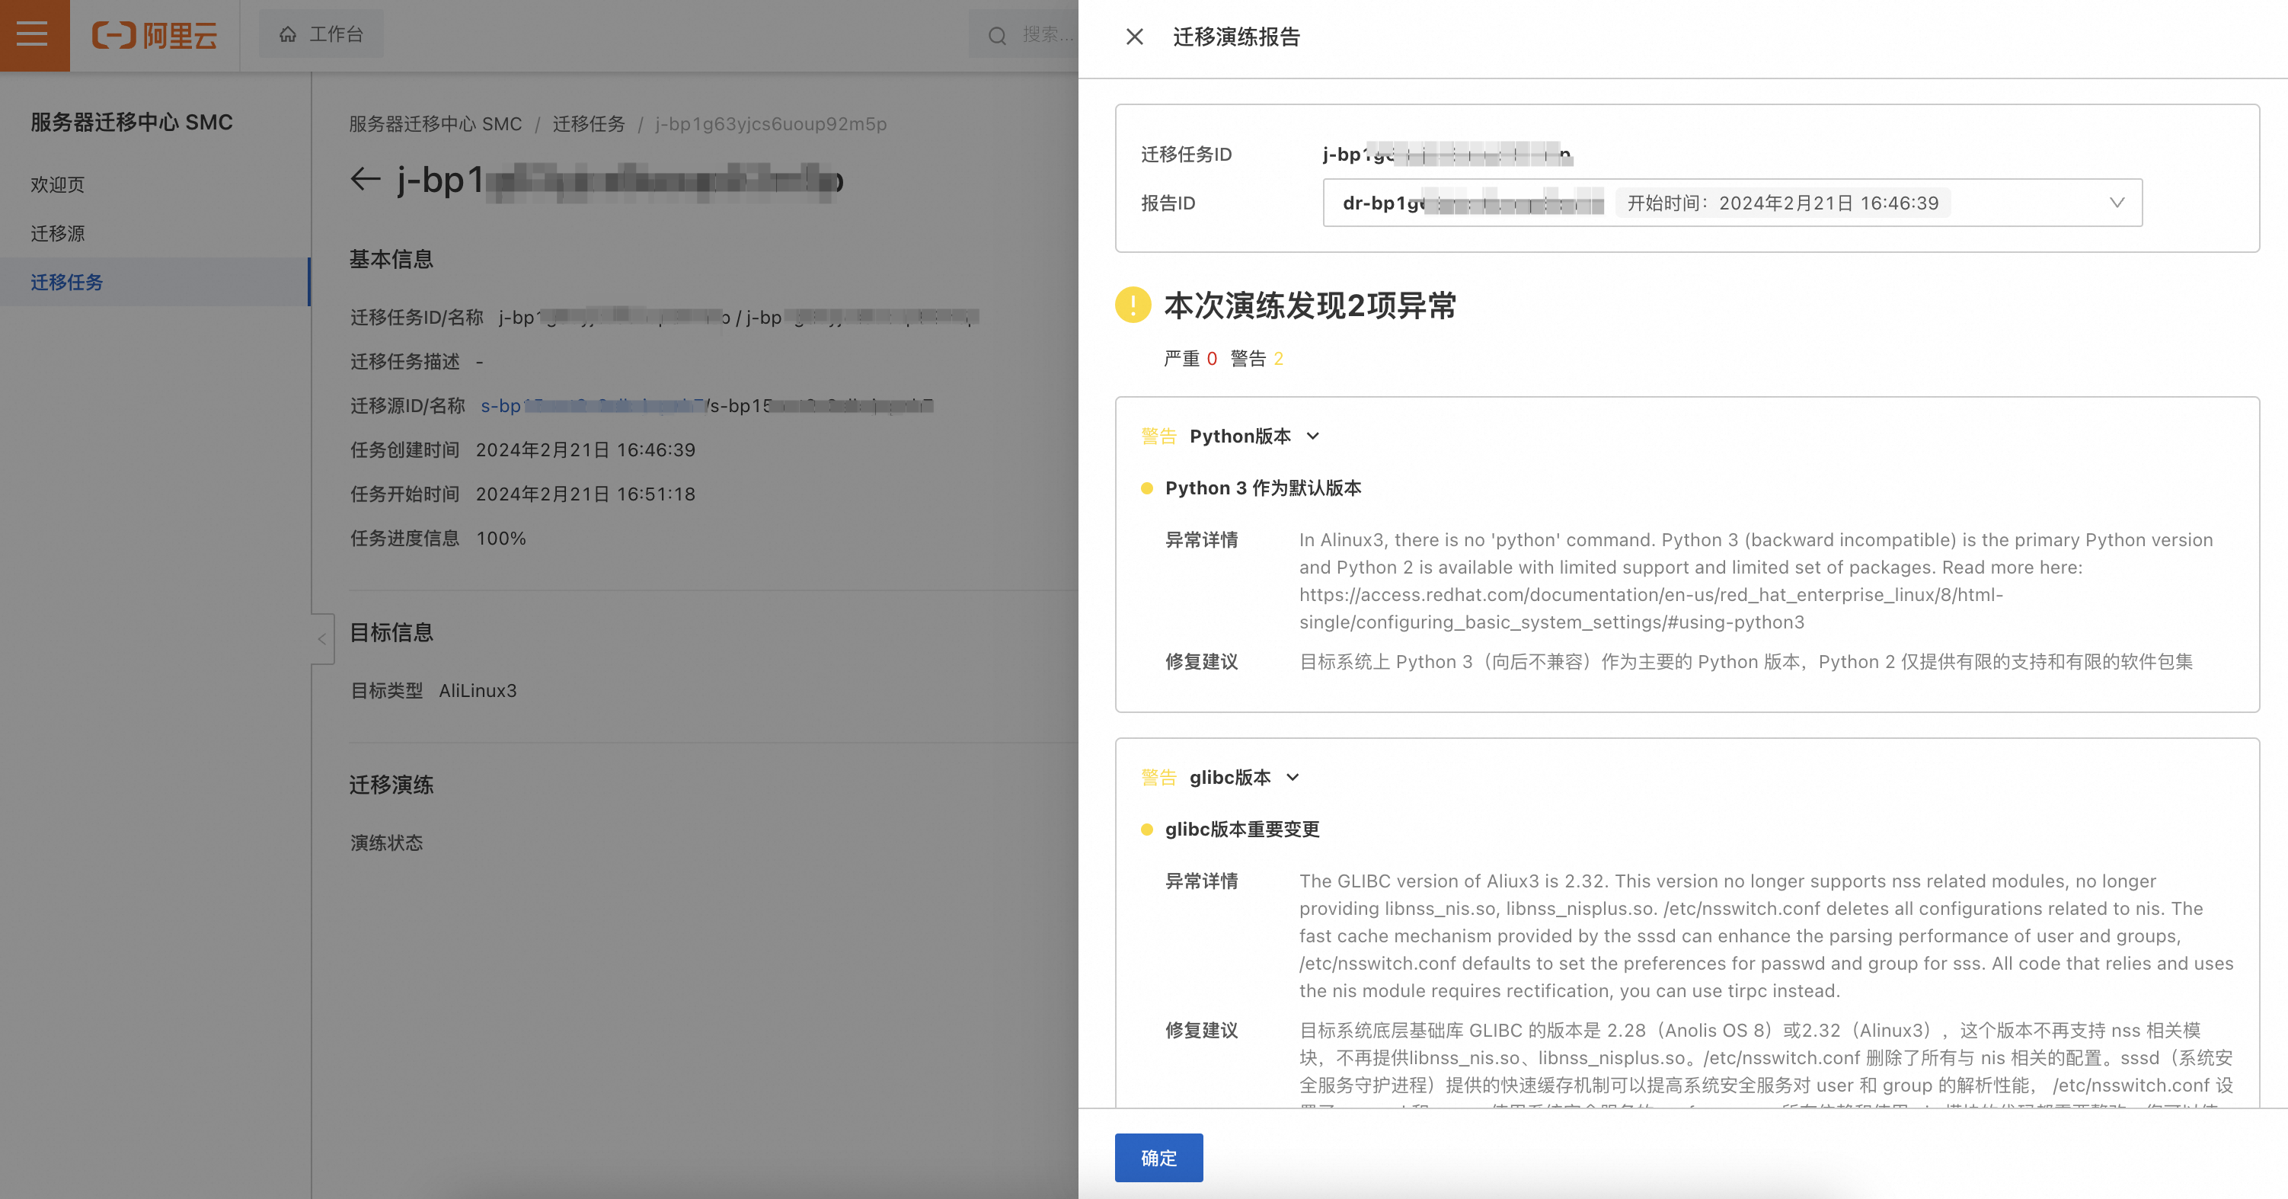This screenshot has height=1199, width=2288.
Task: Open the hamburger navigation menu
Action: point(33,34)
